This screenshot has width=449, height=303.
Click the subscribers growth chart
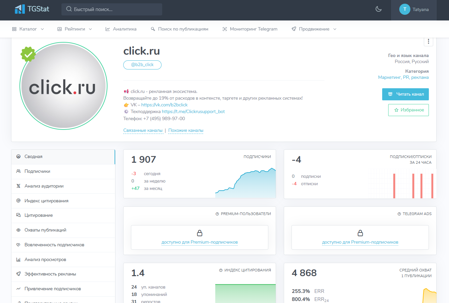(x=245, y=183)
